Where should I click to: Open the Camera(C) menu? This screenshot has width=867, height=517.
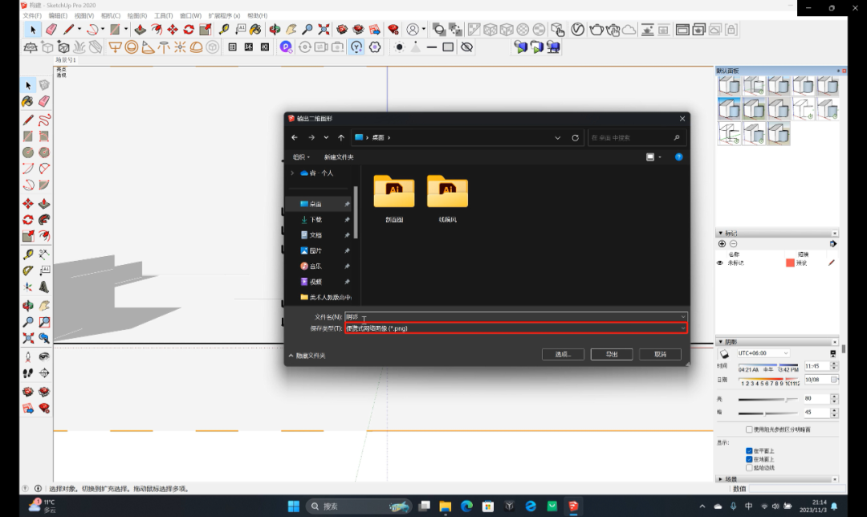[111, 15]
